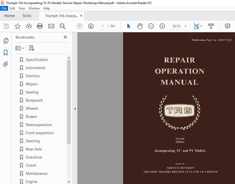235x184 pixels.
Task: Zoom out with the minus button
Action: click(151, 26)
